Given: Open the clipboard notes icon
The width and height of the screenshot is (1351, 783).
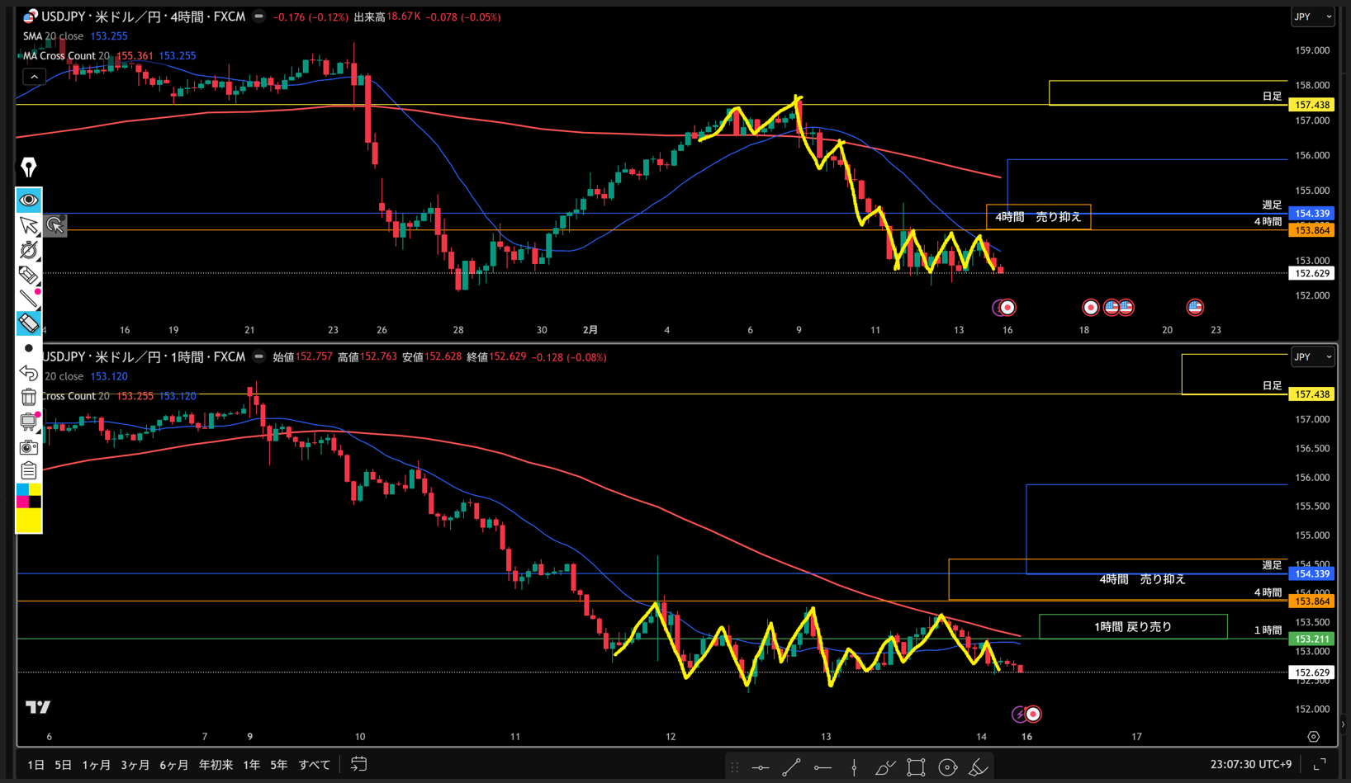Looking at the screenshot, I should click(29, 471).
